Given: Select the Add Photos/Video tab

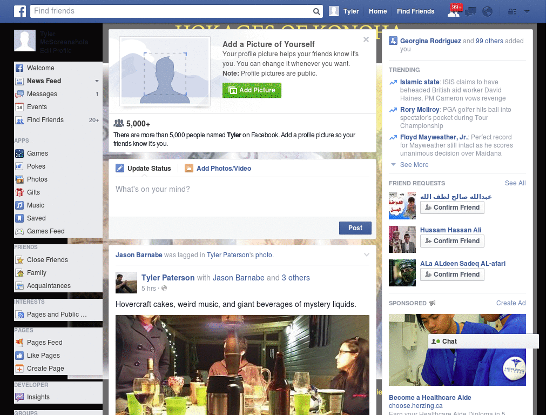Looking at the screenshot, I should click(218, 169).
